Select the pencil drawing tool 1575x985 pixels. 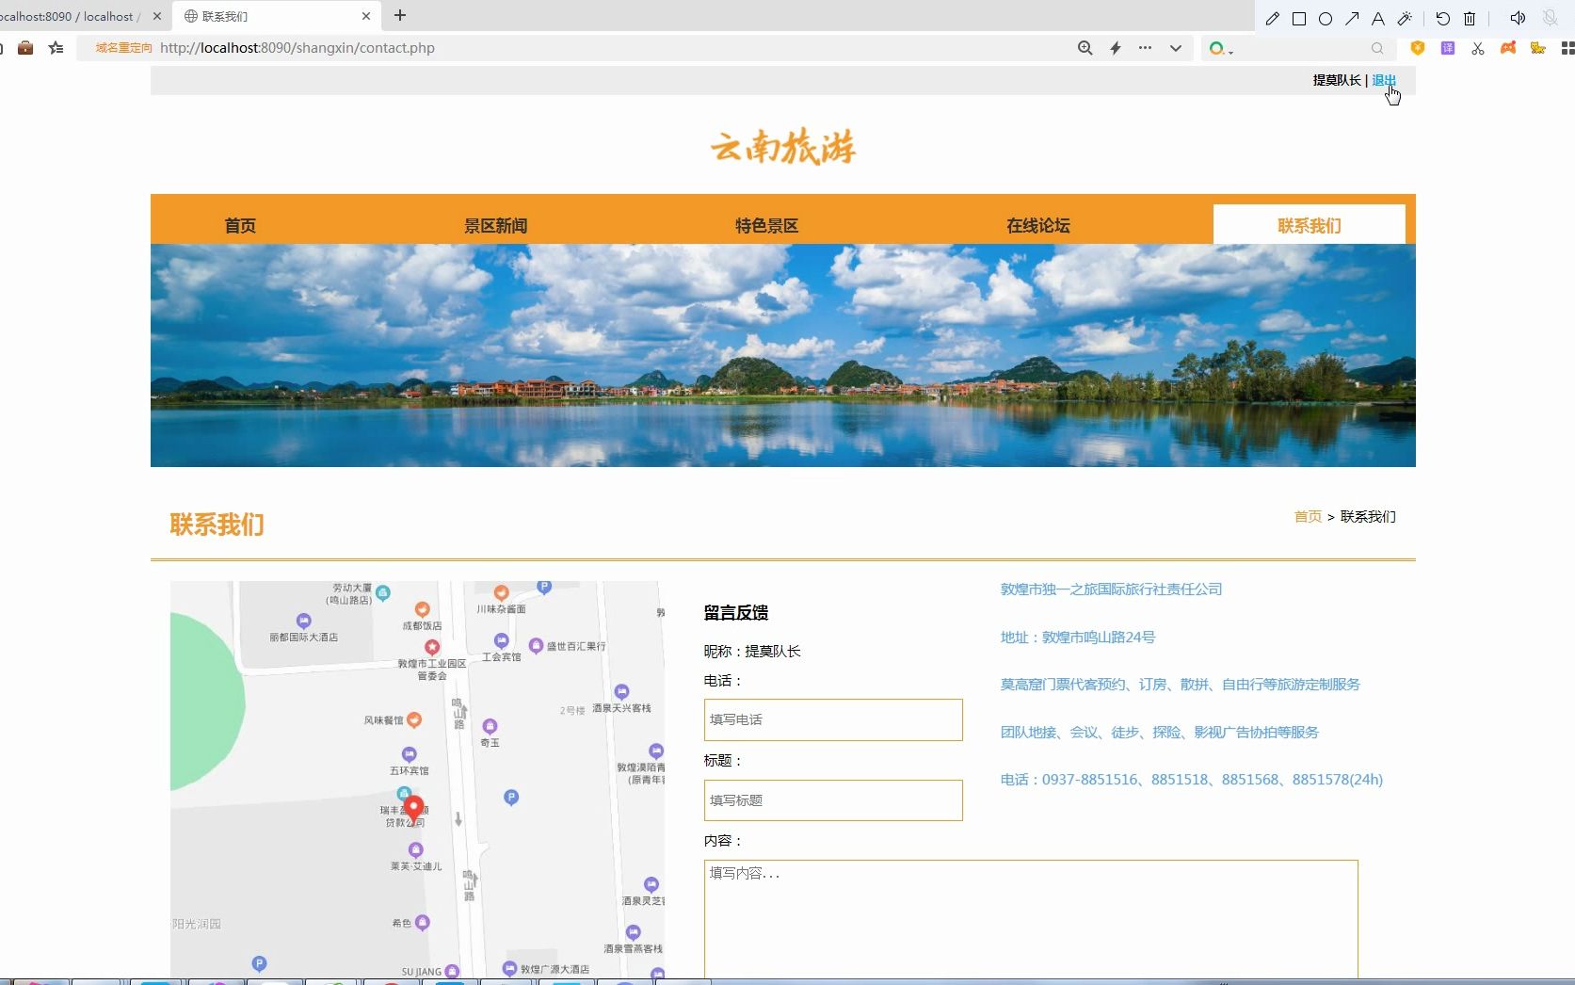(x=1273, y=19)
